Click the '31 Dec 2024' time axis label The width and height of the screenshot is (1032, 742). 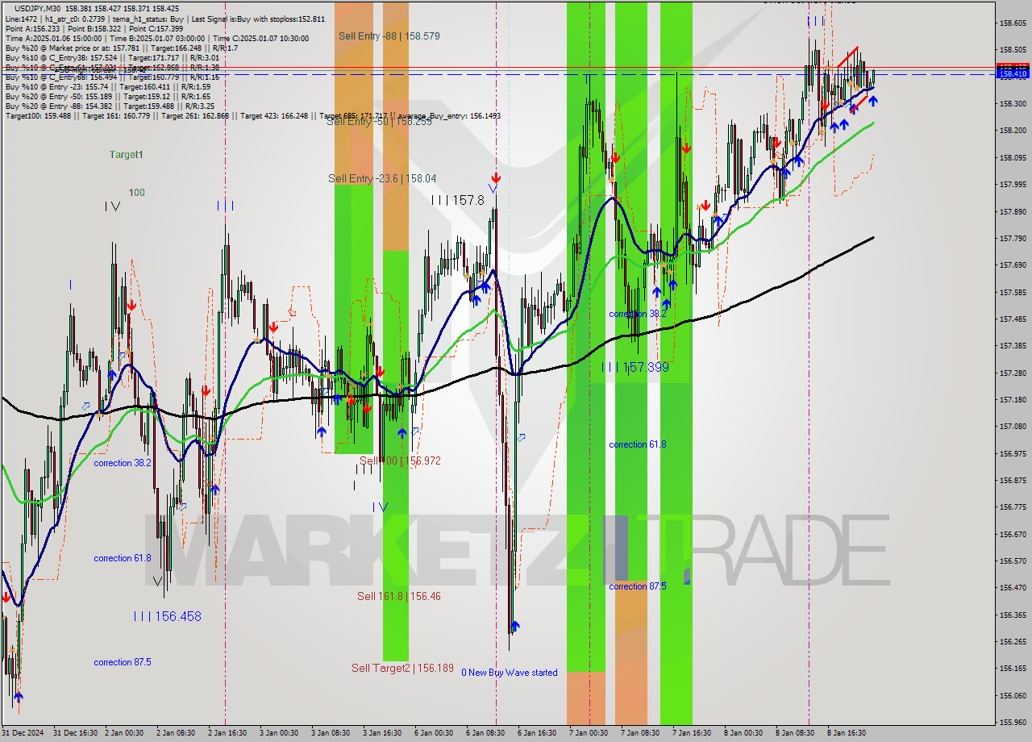[x=23, y=733]
